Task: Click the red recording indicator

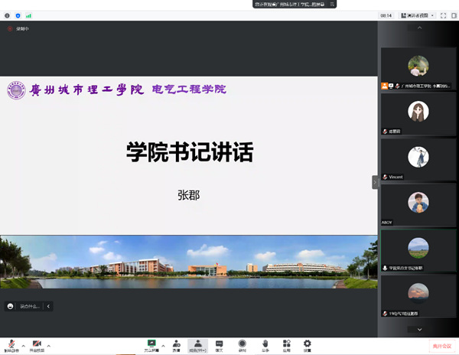Action: (10, 28)
